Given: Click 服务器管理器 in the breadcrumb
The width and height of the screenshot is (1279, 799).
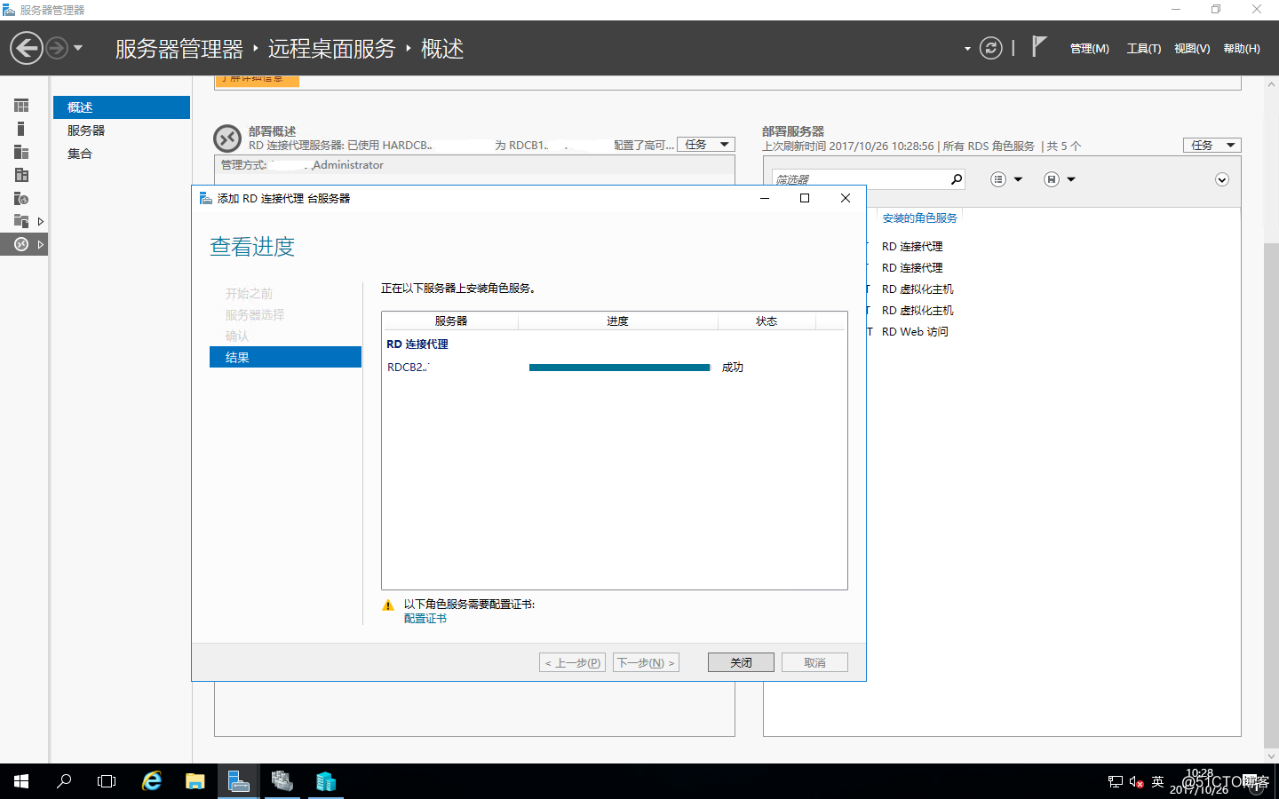Looking at the screenshot, I should tap(179, 49).
